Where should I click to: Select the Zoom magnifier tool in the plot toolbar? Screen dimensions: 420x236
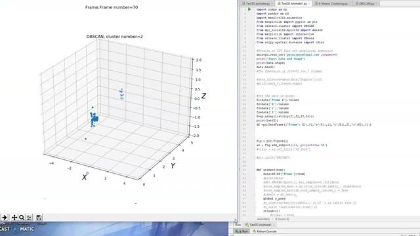[x=22, y=218]
